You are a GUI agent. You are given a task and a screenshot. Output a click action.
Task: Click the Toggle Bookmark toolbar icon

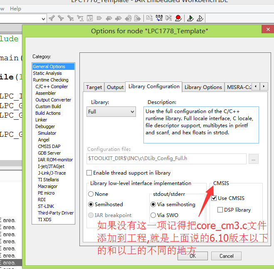point(99,18)
